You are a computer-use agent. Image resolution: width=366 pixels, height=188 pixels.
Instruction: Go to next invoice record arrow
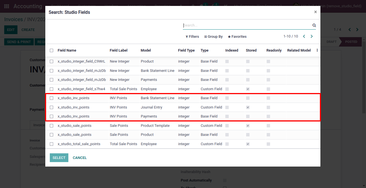(357, 30)
